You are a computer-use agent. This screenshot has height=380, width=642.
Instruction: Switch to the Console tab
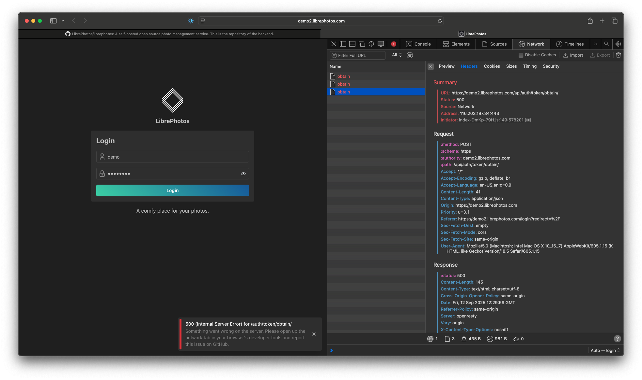coord(418,44)
